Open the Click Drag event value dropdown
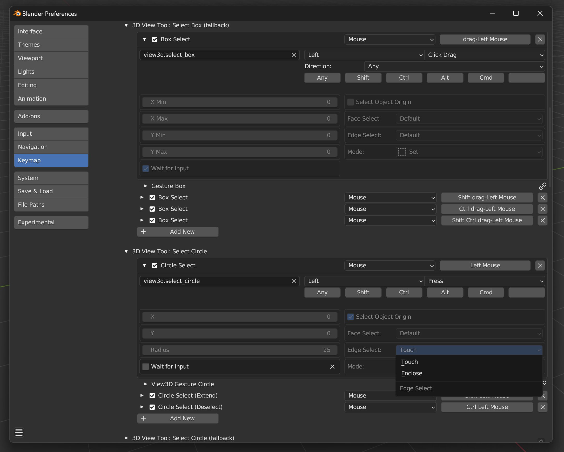The width and height of the screenshot is (564, 452). [x=485, y=55]
